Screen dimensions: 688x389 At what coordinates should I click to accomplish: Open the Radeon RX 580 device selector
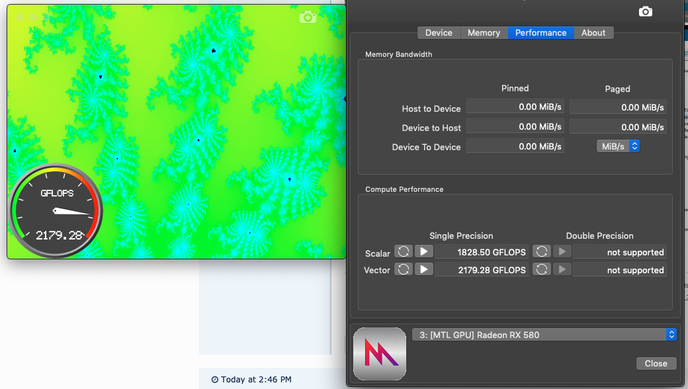[544, 335]
